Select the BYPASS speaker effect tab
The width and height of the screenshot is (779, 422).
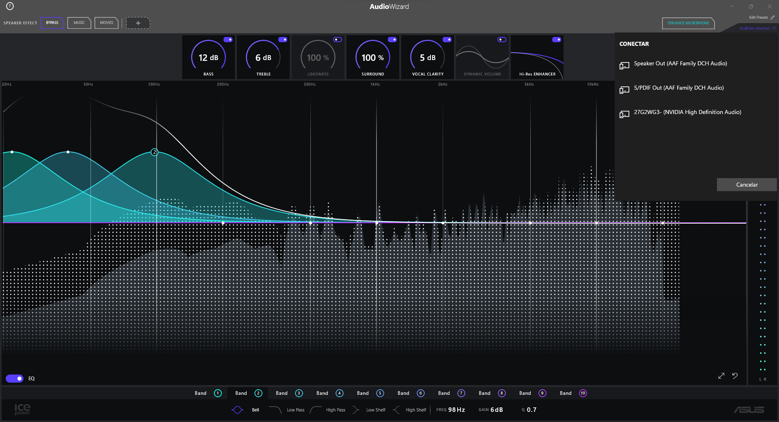click(52, 23)
